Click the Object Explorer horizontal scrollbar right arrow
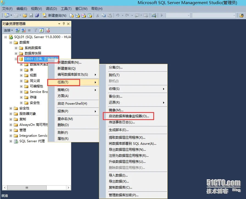 tap(68, 187)
